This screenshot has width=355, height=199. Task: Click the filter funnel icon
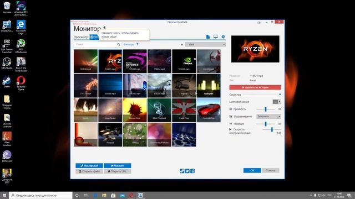[138, 44]
